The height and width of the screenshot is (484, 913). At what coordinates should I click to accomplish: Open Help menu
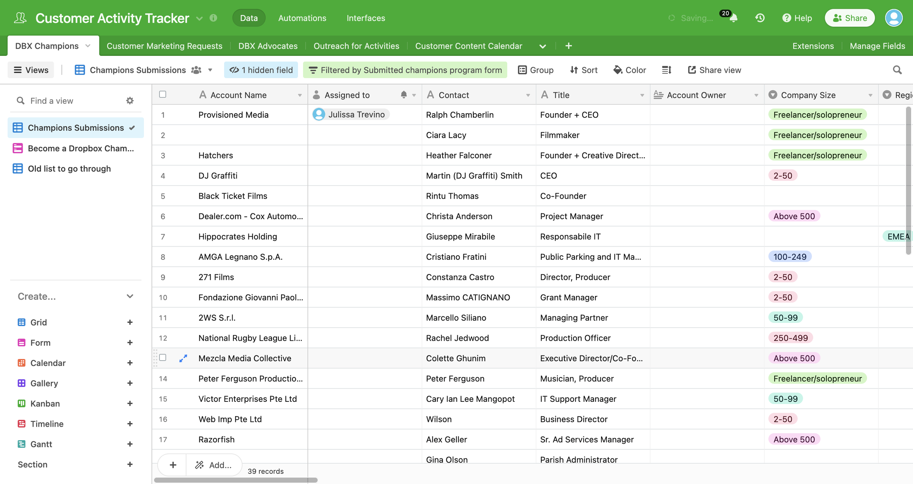tap(797, 18)
